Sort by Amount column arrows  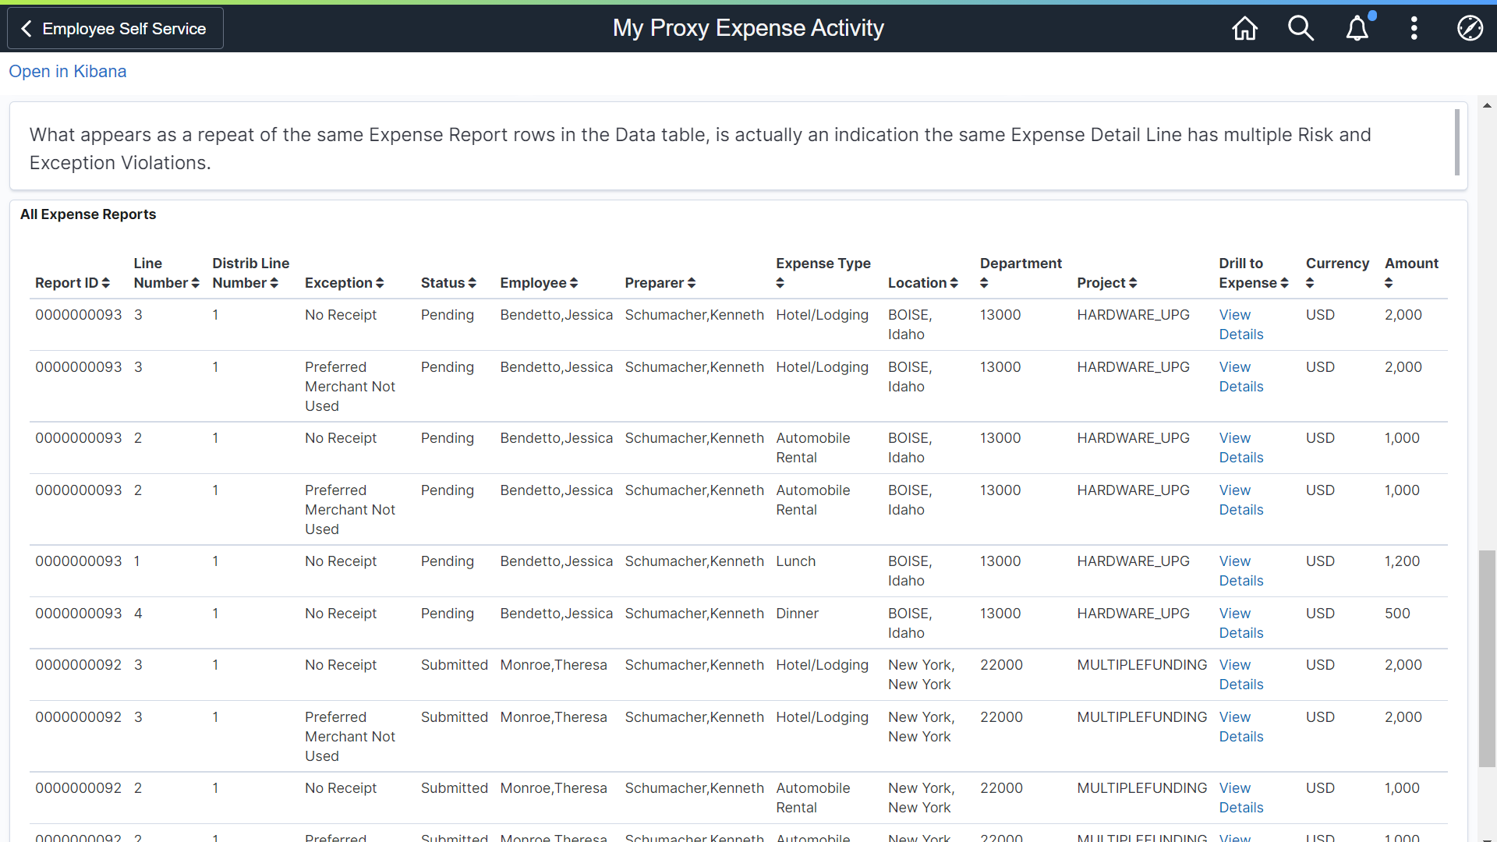[1389, 284]
